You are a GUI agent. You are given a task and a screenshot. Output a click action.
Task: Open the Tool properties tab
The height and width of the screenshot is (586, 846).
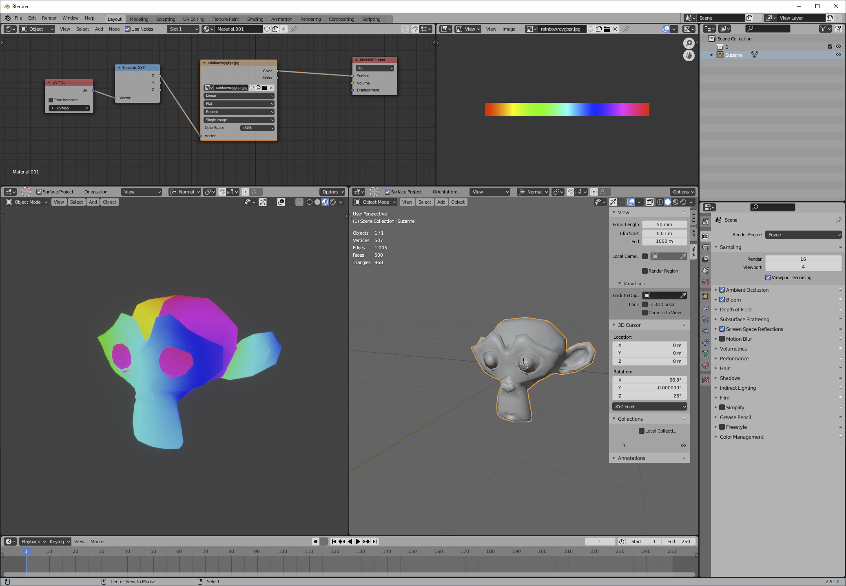tap(706, 221)
